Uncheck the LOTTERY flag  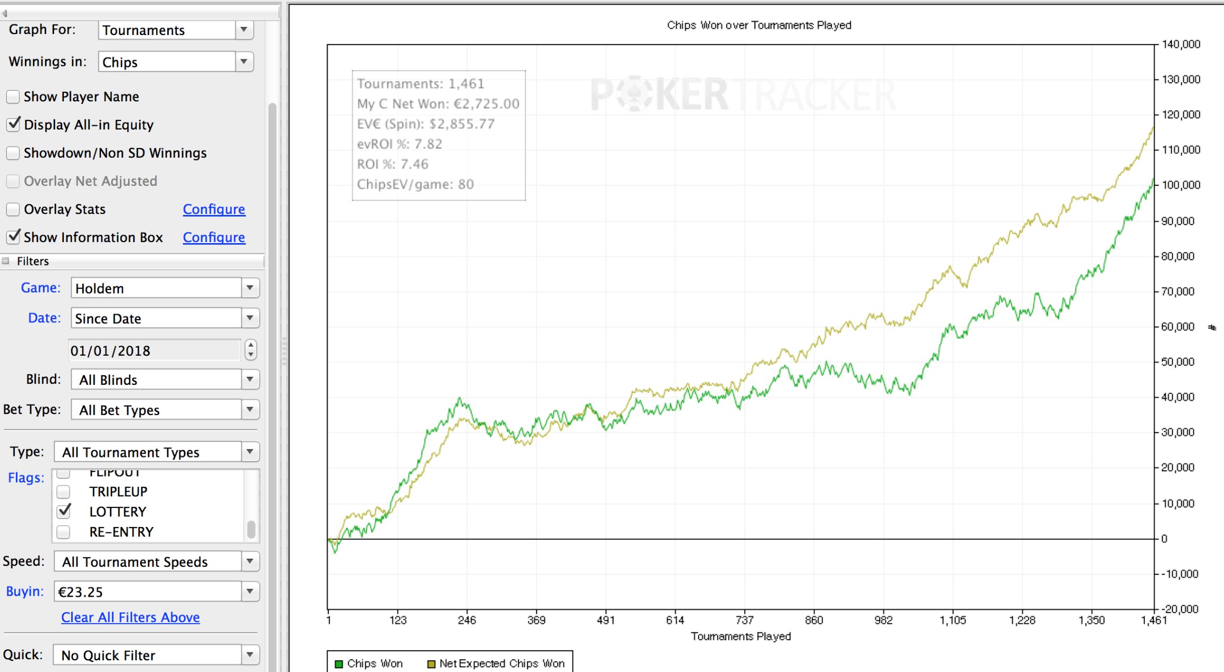(x=64, y=511)
